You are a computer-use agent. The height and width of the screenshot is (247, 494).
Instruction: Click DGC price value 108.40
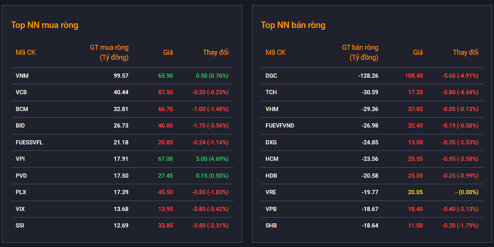(x=414, y=76)
